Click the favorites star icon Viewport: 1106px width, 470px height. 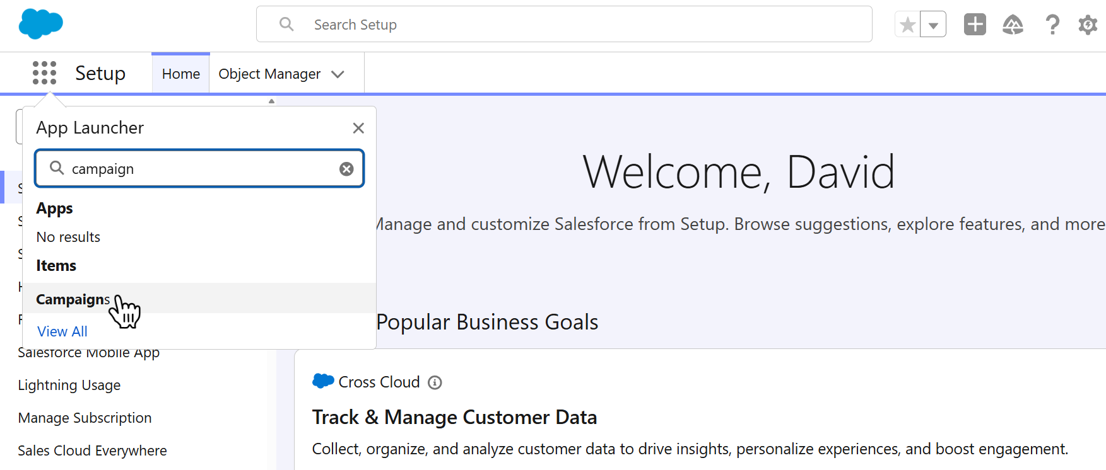coord(908,25)
